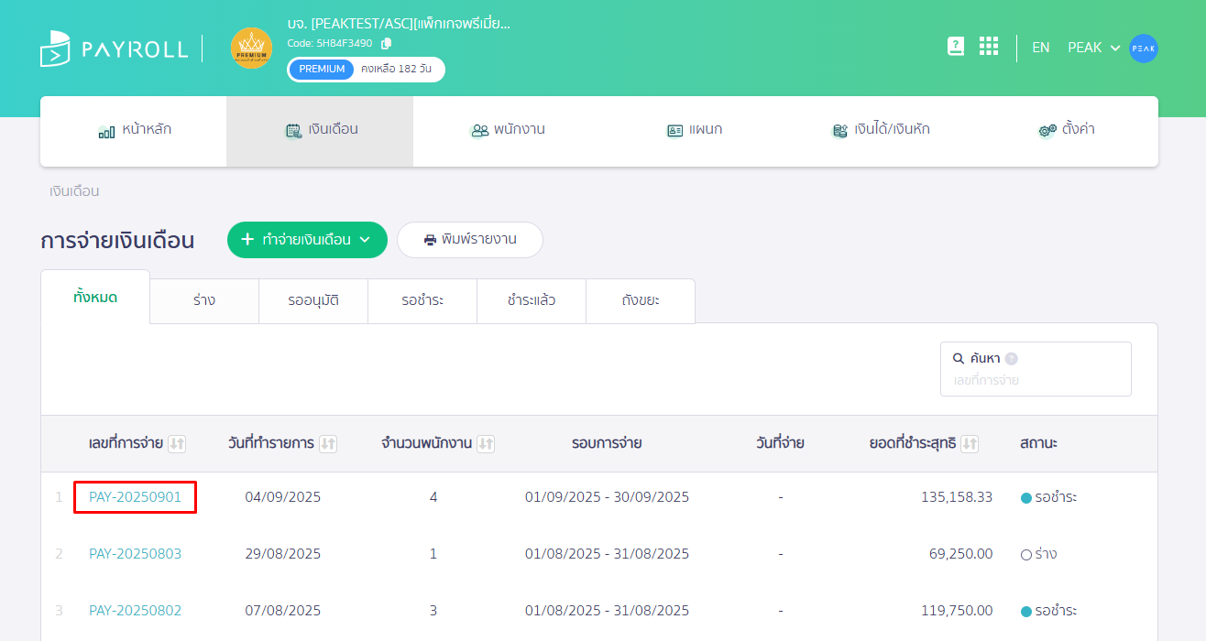Click the พิมพ์รายงาน print button
This screenshot has width=1206, height=641.
pyautogui.click(x=470, y=240)
